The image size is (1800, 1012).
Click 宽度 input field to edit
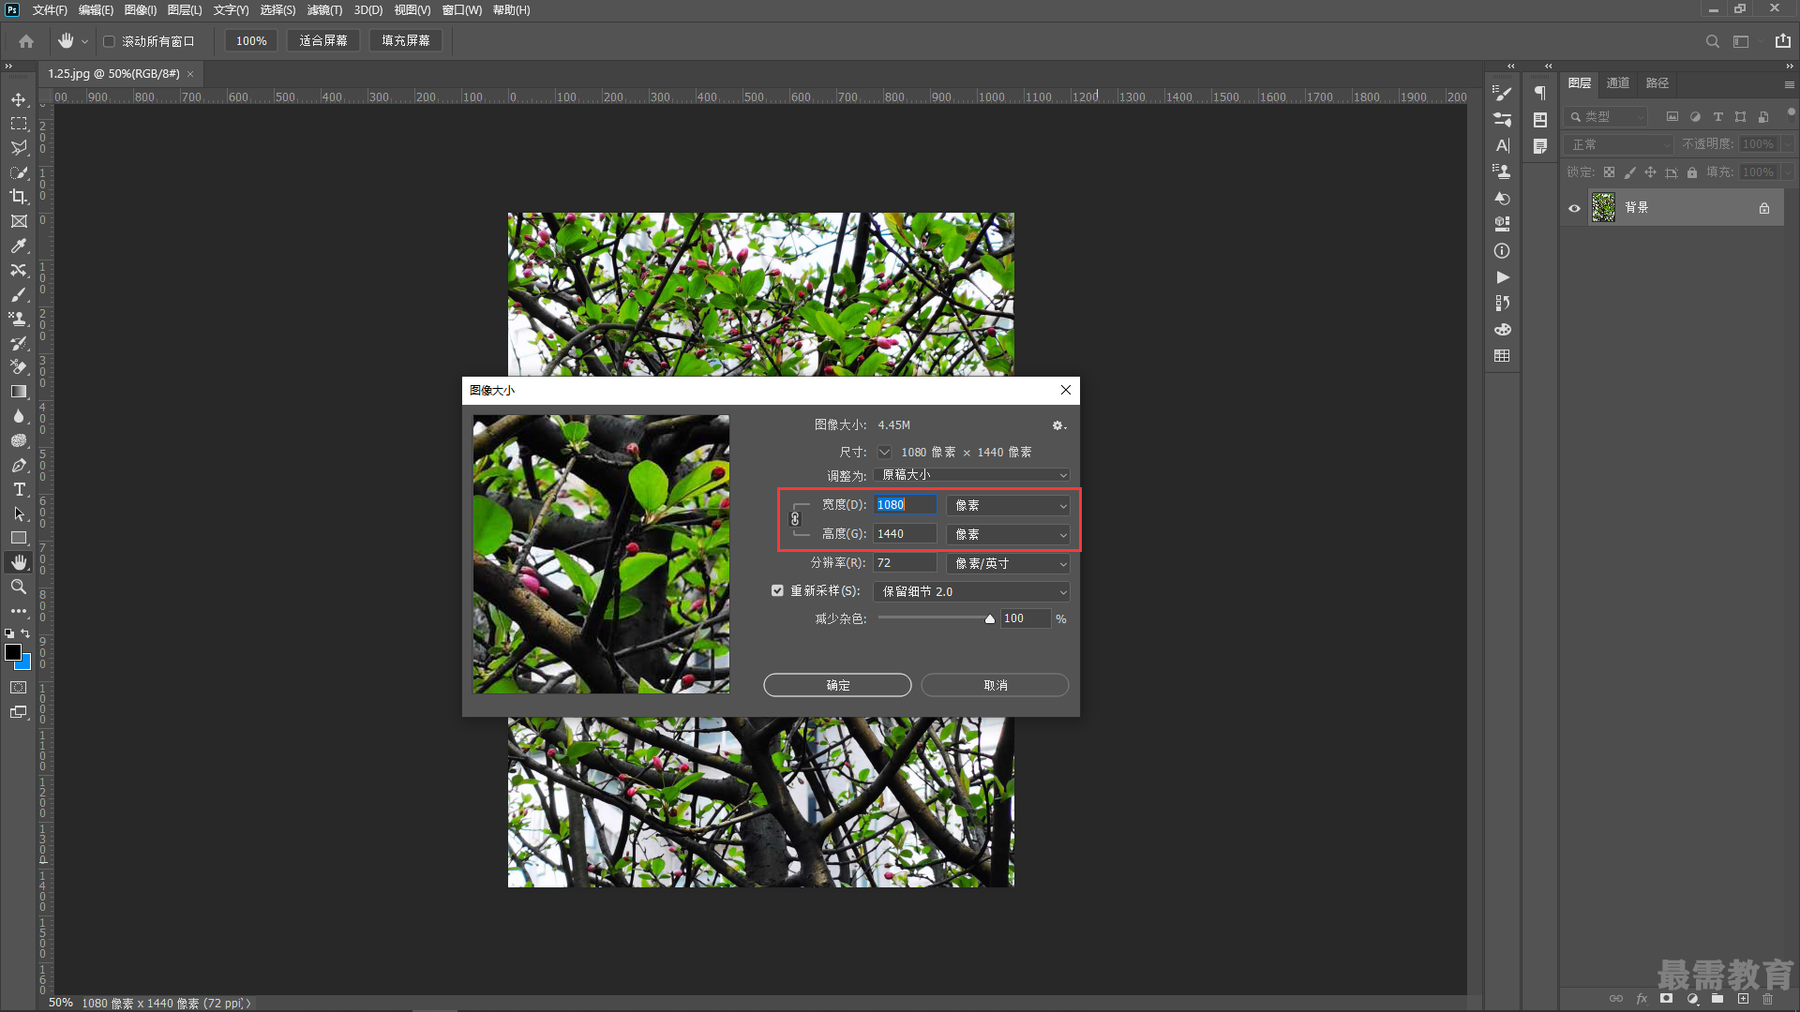(907, 504)
